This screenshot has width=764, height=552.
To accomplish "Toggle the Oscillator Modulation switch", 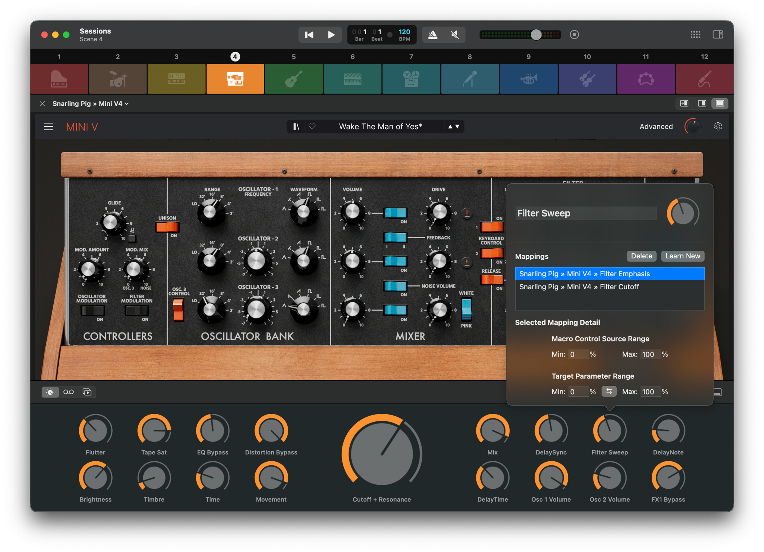I will [x=93, y=311].
